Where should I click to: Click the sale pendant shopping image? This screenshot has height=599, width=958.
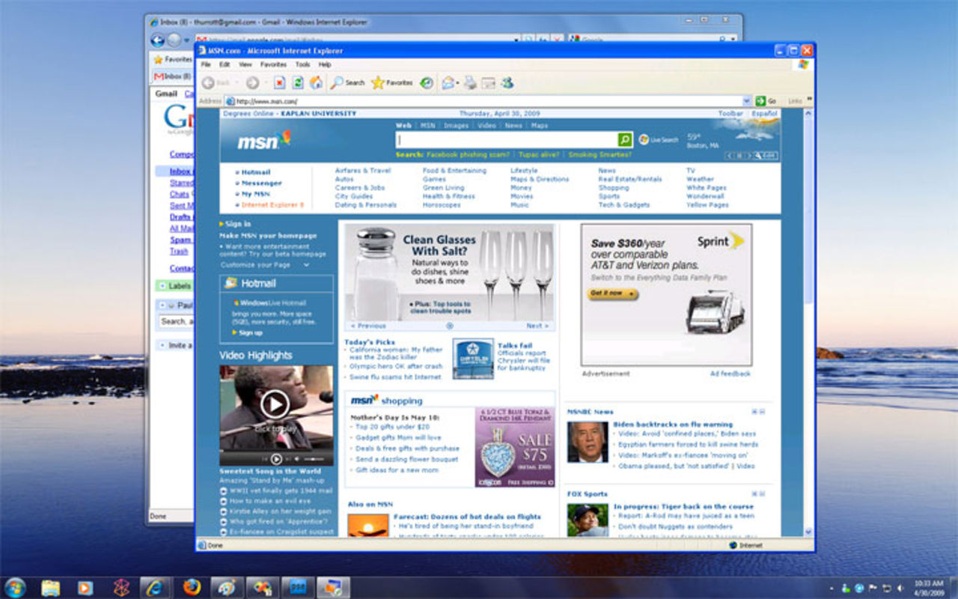[514, 448]
